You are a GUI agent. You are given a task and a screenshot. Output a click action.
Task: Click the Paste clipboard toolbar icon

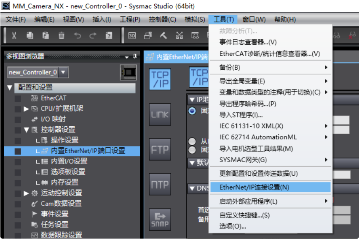coord(46,35)
